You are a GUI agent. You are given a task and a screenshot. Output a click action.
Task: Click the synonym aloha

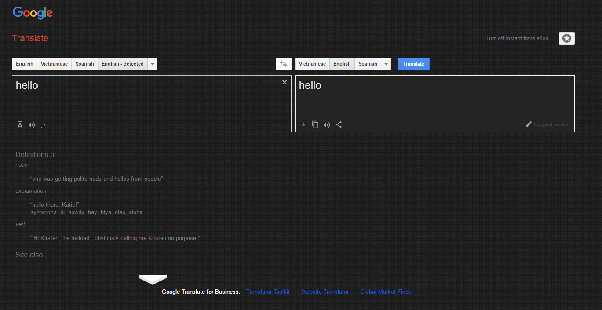[x=135, y=212]
